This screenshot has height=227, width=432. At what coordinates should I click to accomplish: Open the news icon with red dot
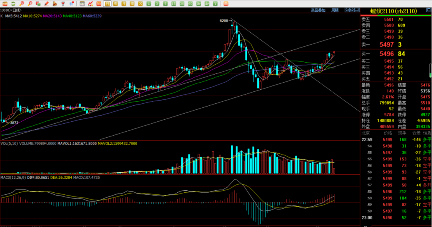coord(71,4)
